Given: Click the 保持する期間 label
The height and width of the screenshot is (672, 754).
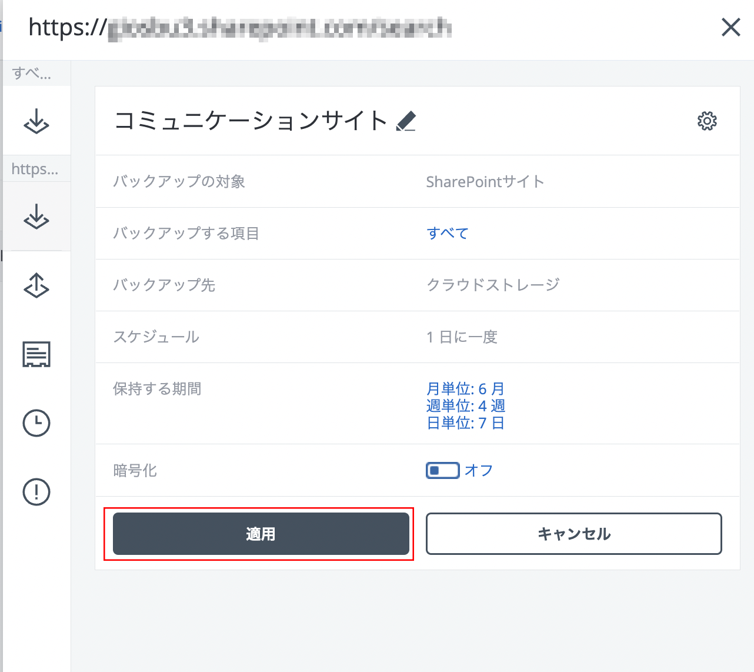Looking at the screenshot, I should click(157, 389).
